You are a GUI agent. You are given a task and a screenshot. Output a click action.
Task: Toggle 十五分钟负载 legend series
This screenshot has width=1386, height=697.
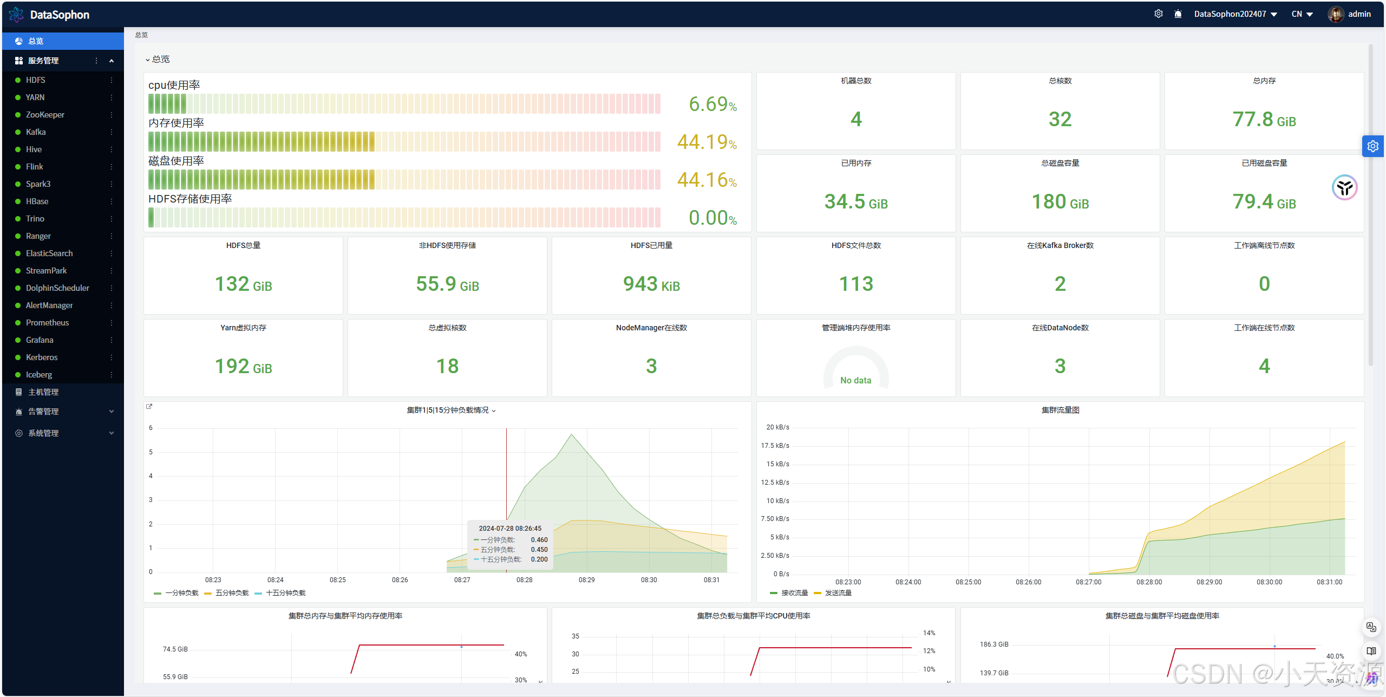pyautogui.click(x=285, y=593)
